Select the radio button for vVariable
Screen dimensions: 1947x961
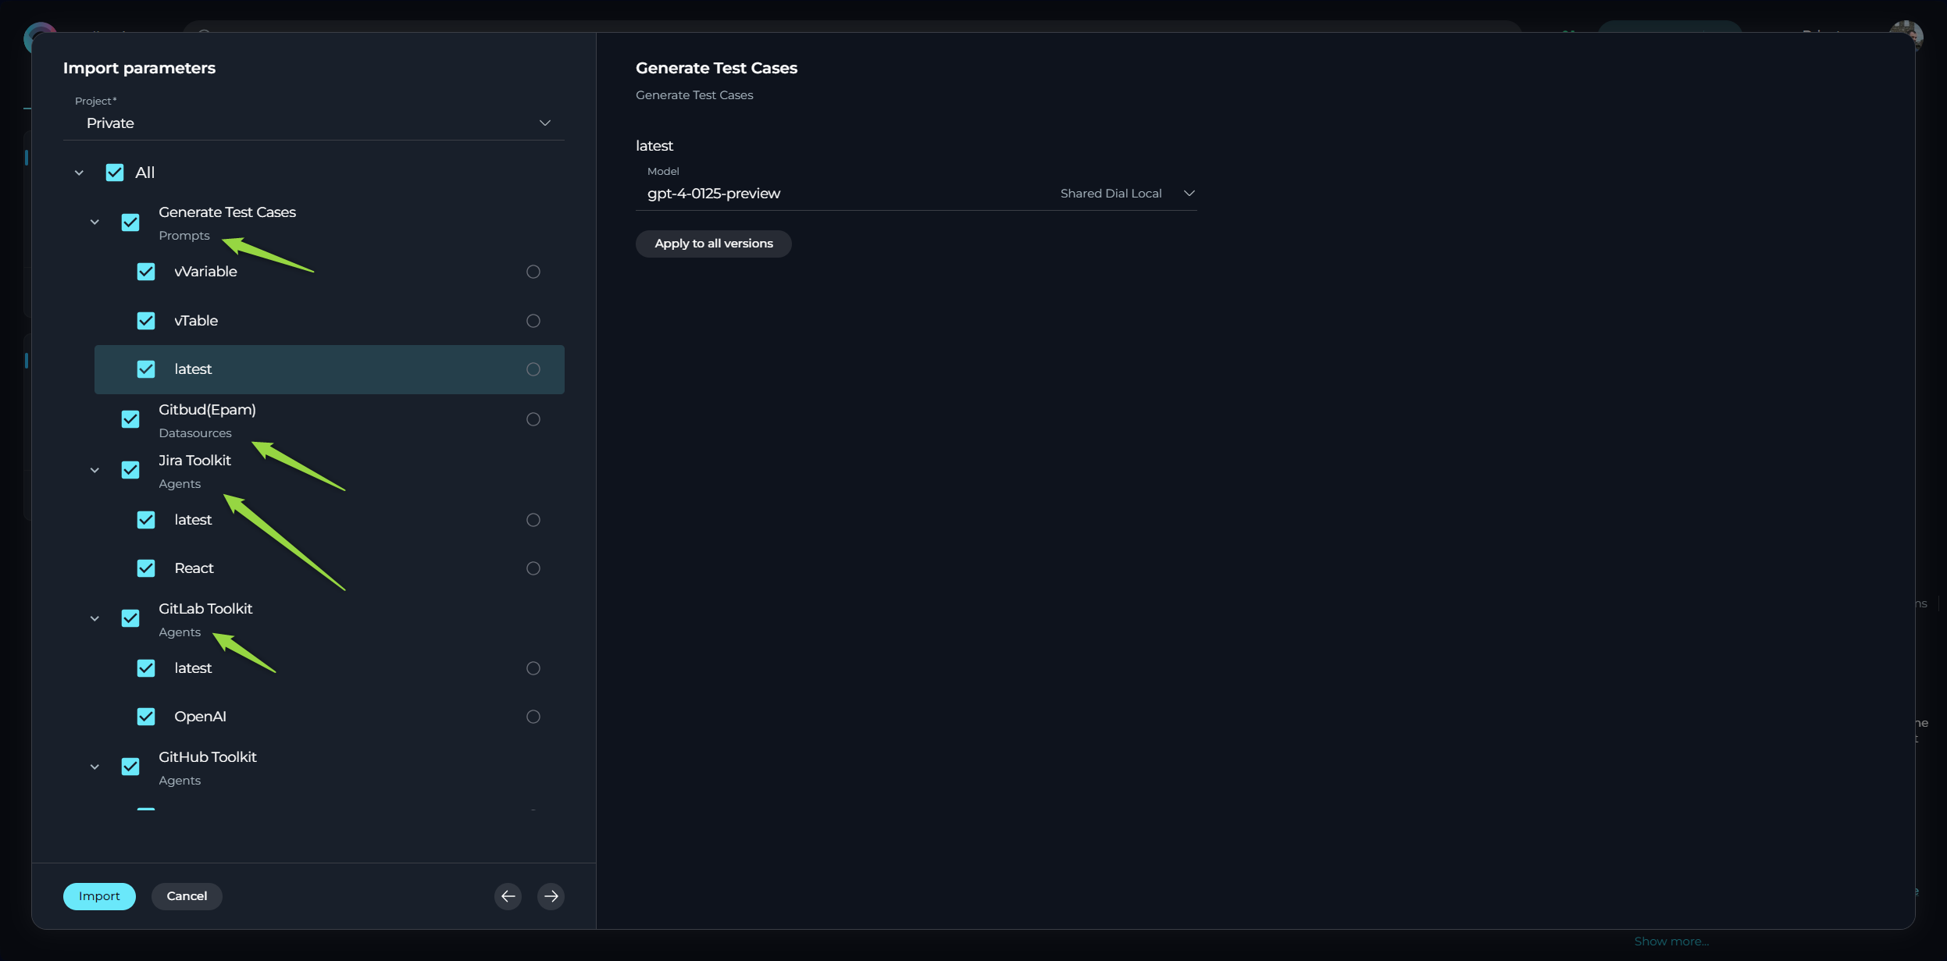[533, 272]
